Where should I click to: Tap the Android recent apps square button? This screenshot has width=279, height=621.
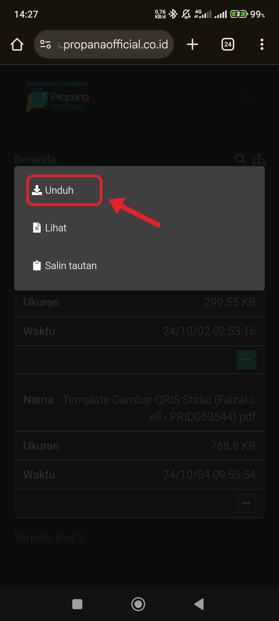[77, 604]
